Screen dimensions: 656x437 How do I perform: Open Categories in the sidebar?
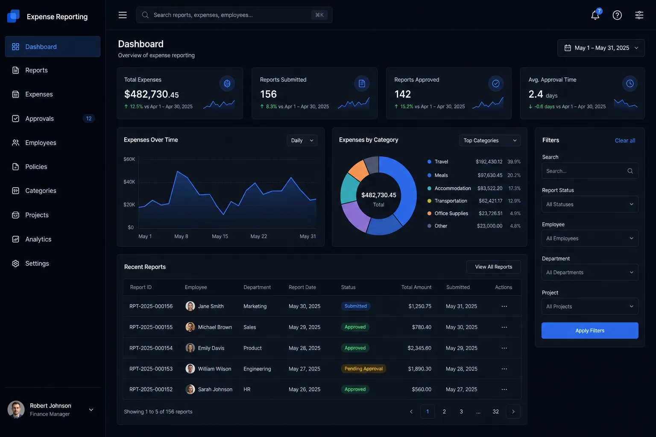(x=53, y=191)
